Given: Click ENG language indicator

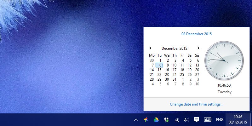Looking at the screenshot, I should coord(220,120).
